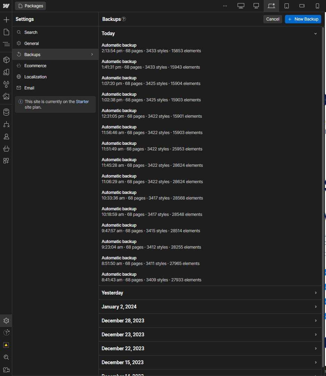Open the yellow warning audit icon
The height and width of the screenshot is (376, 326).
click(6, 345)
